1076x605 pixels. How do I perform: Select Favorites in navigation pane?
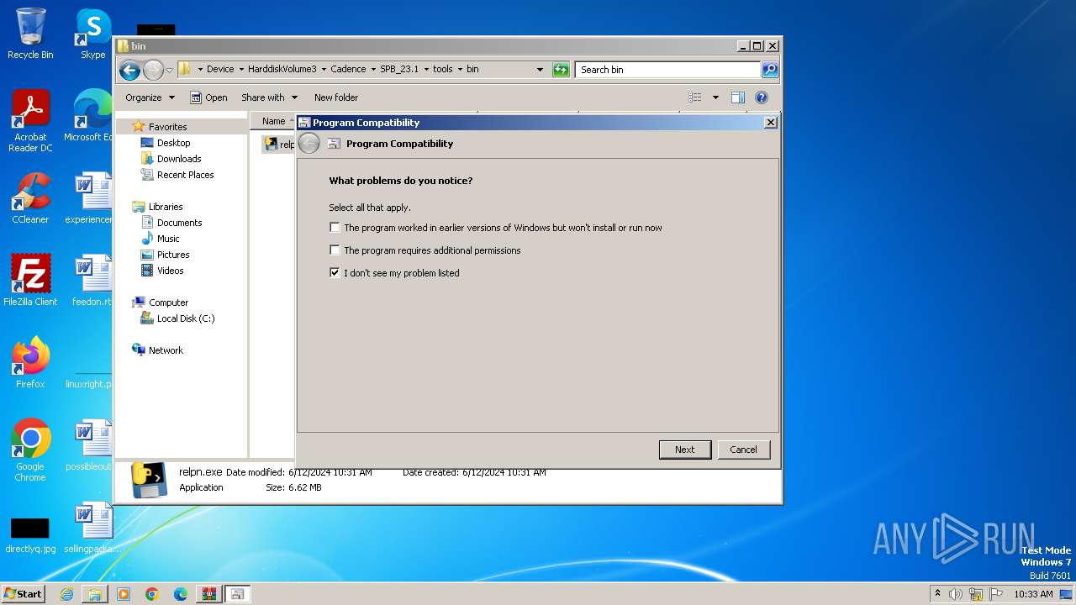[x=167, y=127]
